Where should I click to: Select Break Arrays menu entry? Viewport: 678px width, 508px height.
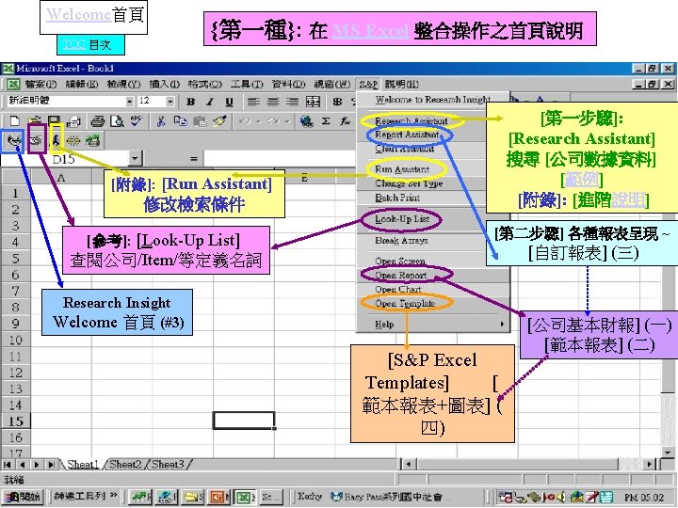401,240
